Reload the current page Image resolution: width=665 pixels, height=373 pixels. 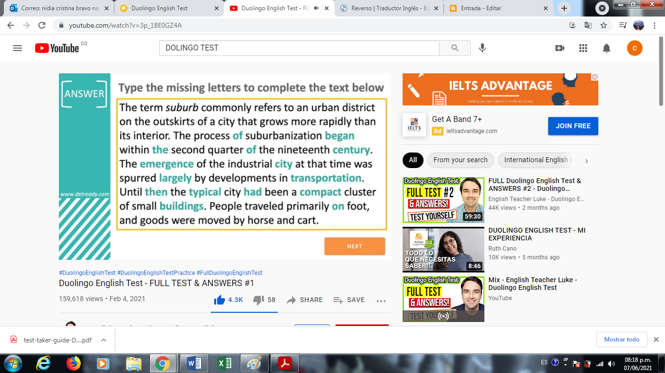(x=42, y=25)
